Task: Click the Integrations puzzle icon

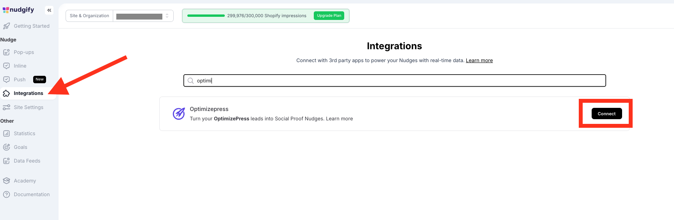Action: point(6,93)
